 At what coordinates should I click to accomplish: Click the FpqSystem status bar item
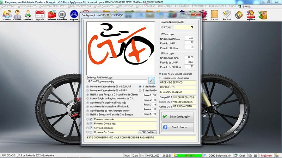[266, 156]
